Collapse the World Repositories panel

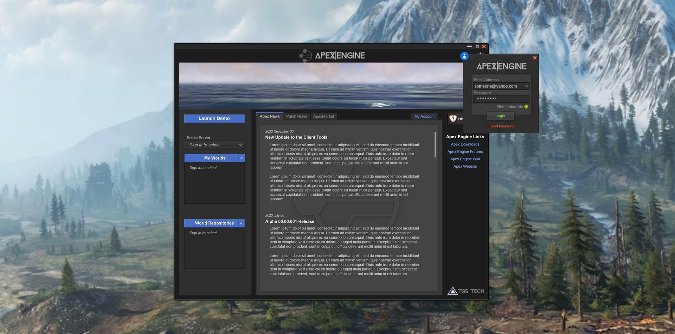pos(241,223)
